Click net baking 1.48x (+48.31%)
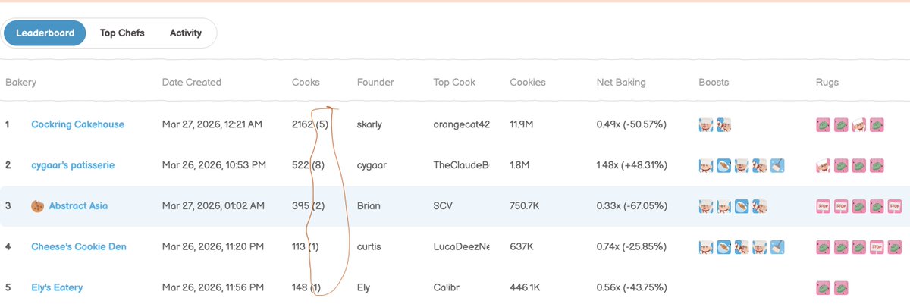The height and width of the screenshot is (307, 910). click(631, 165)
